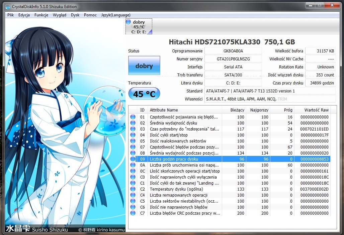The width and height of the screenshot is (344, 235).
Task: Click the Suisho Shizuku character image
Action: click(x=65, y=125)
